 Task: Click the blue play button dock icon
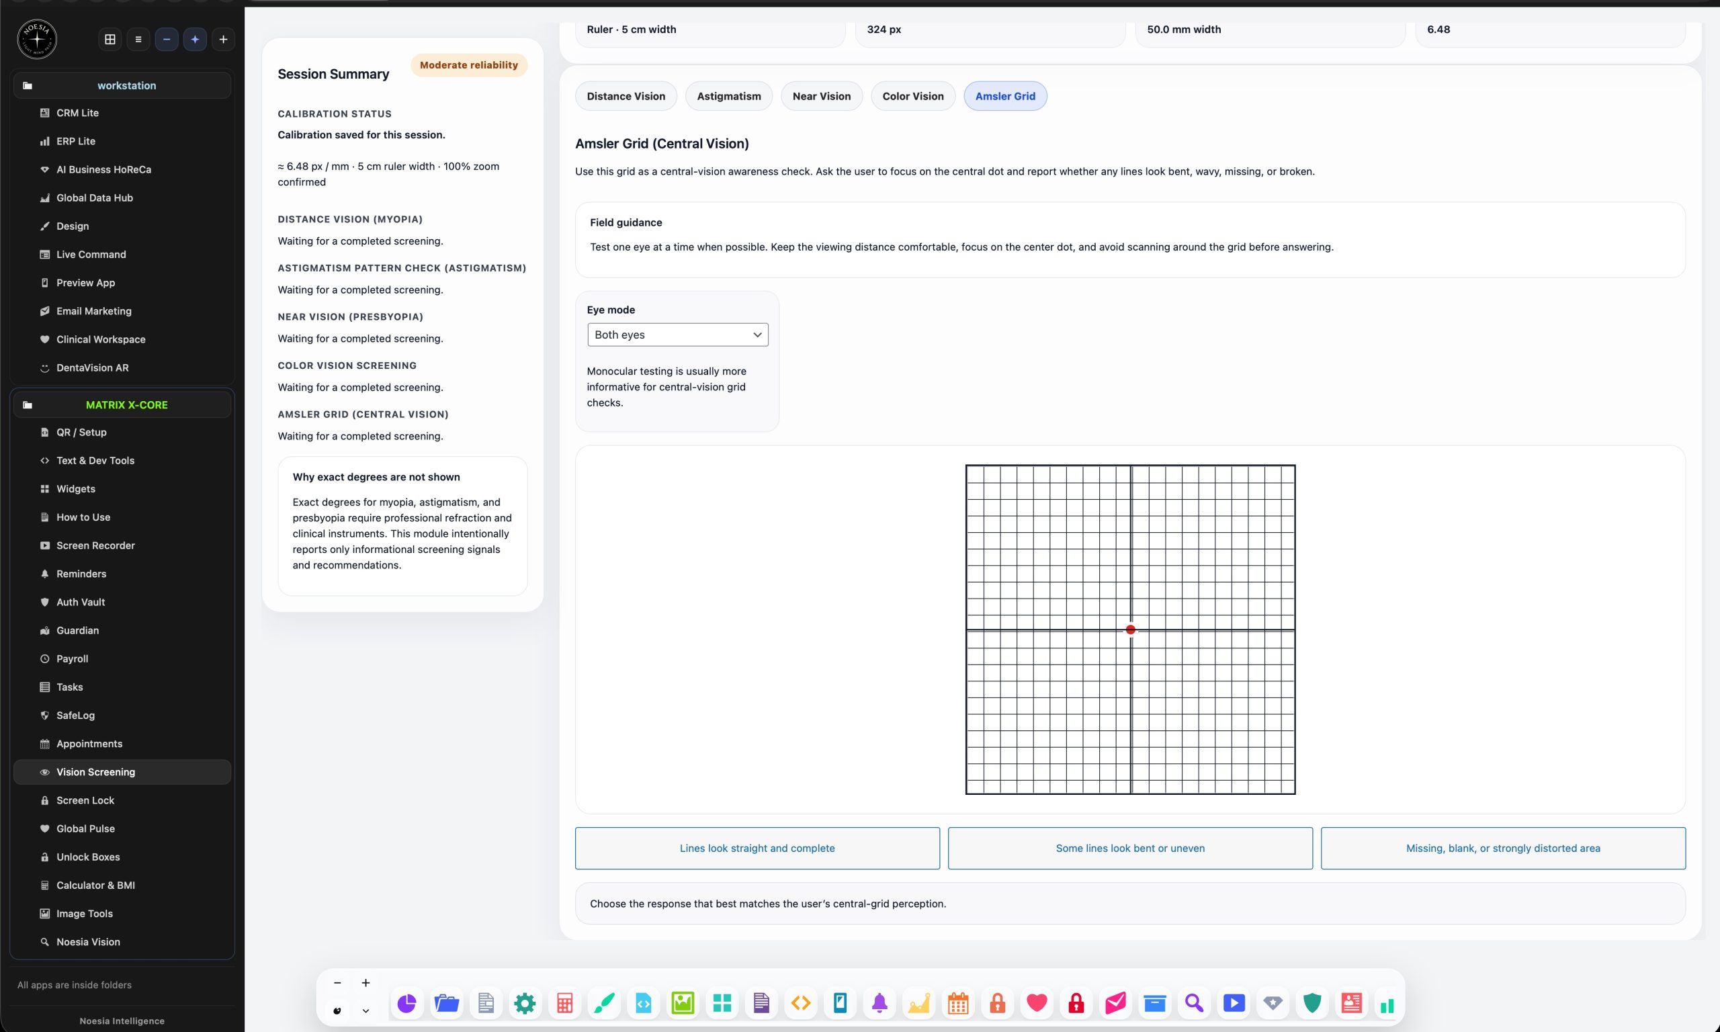(x=1234, y=1004)
